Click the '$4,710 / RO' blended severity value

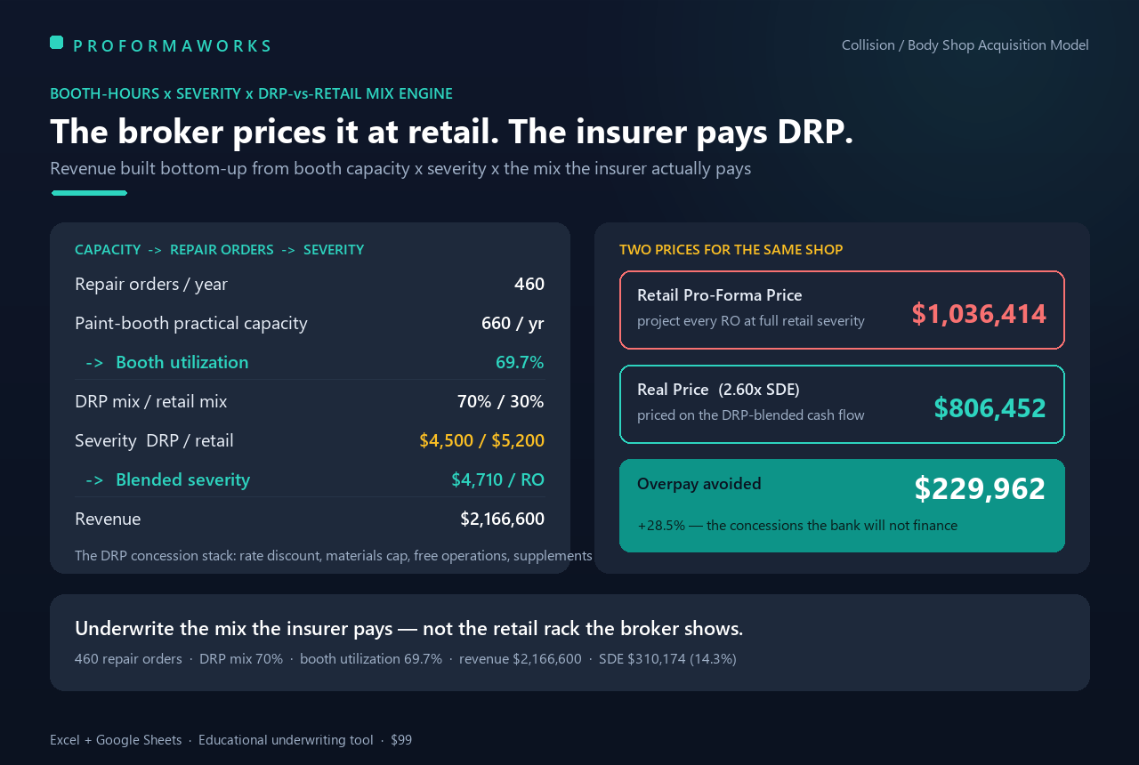(x=497, y=480)
